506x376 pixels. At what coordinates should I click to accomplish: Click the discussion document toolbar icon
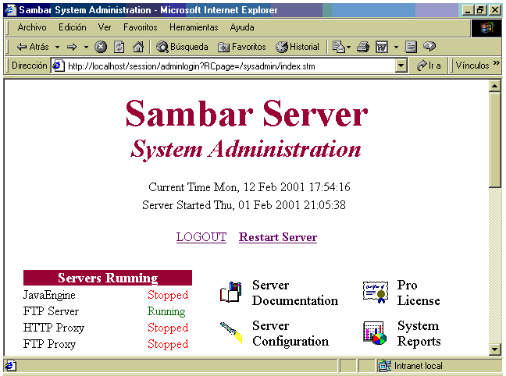click(x=411, y=47)
